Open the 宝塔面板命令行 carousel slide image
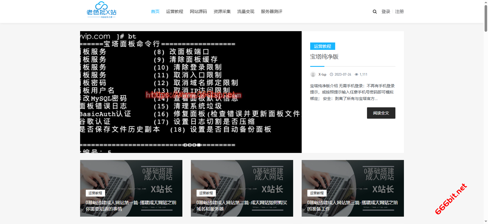The width and height of the screenshot is (488, 224). pyautogui.click(x=191, y=92)
